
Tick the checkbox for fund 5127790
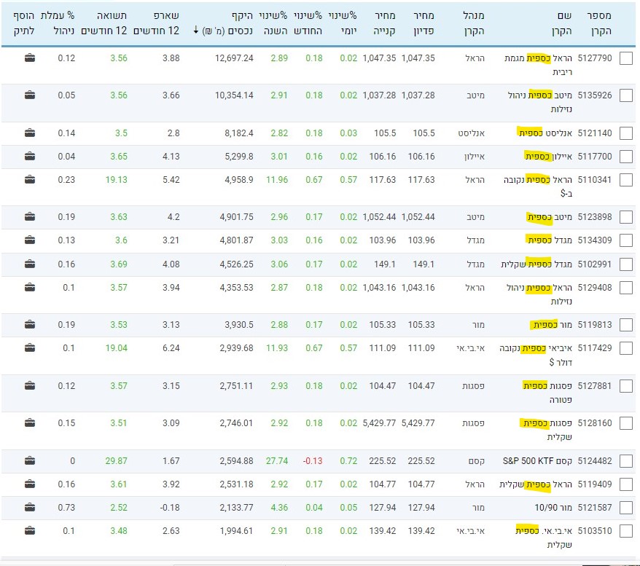625,58
